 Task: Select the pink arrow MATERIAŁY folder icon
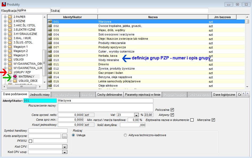pyautogui.click(x=15, y=76)
